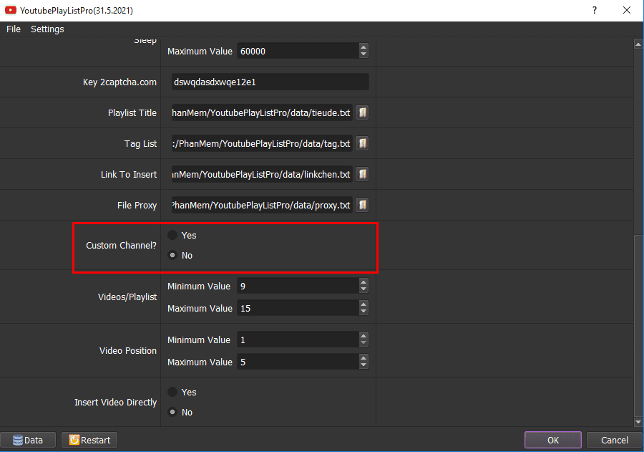Open the Settings menu
Viewport: 644px width, 452px height.
click(47, 29)
